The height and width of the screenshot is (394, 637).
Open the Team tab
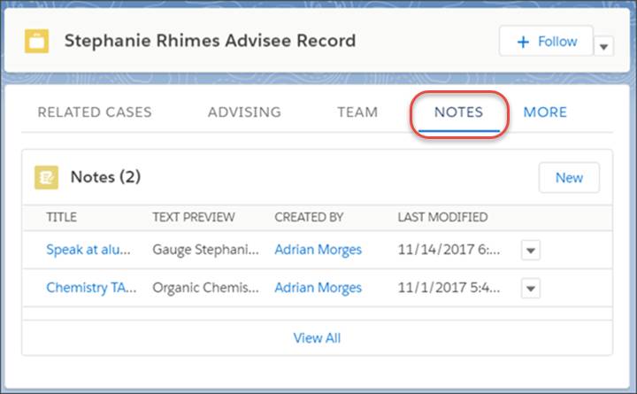pyautogui.click(x=357, y=112)
